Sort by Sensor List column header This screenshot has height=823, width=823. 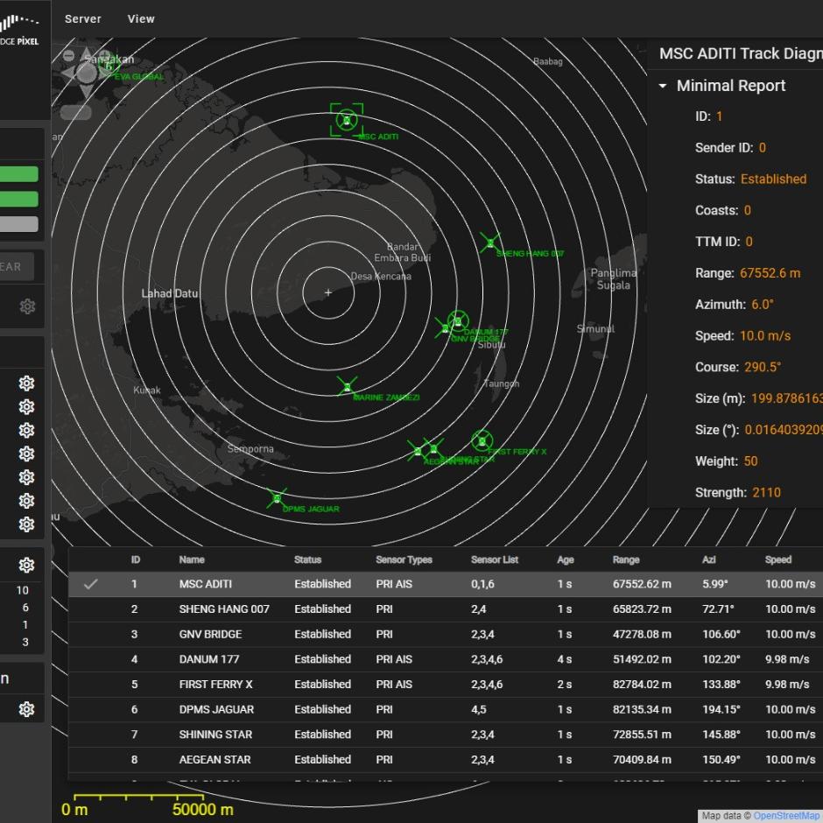click(495, 559)
